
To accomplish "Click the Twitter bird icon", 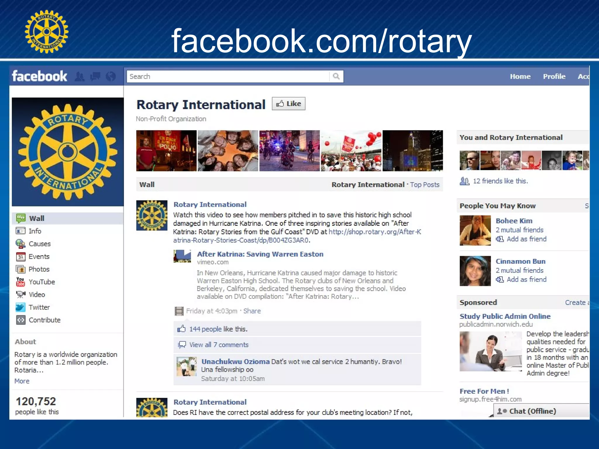I will point(20,307).
